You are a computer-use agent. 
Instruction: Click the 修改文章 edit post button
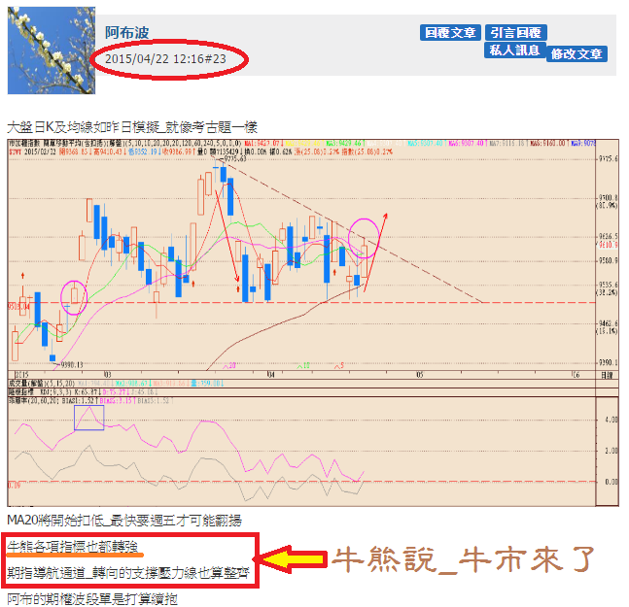[x=577, y=53]
